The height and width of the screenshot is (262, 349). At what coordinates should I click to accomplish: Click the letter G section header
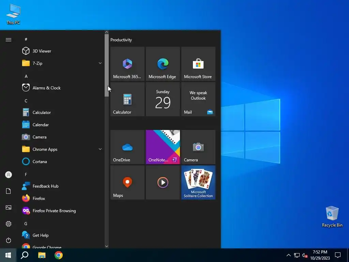click(x=26, y=223)
